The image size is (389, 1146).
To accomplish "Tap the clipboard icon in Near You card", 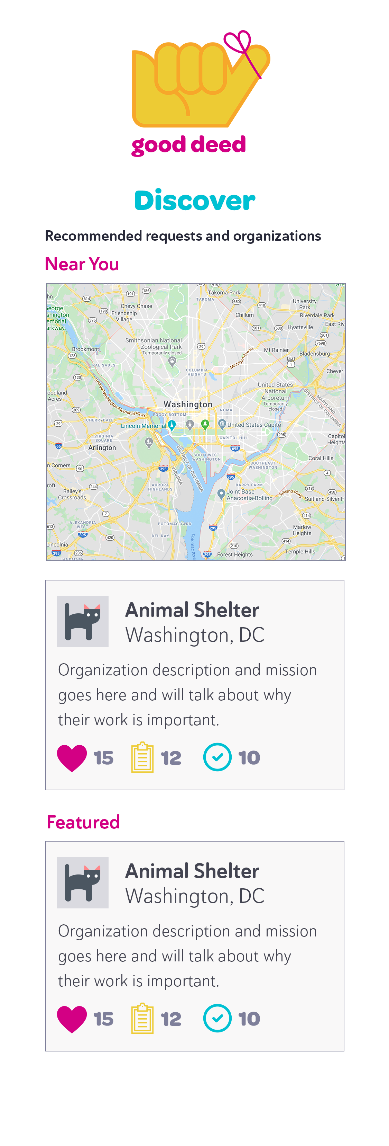I will point(142,757).
